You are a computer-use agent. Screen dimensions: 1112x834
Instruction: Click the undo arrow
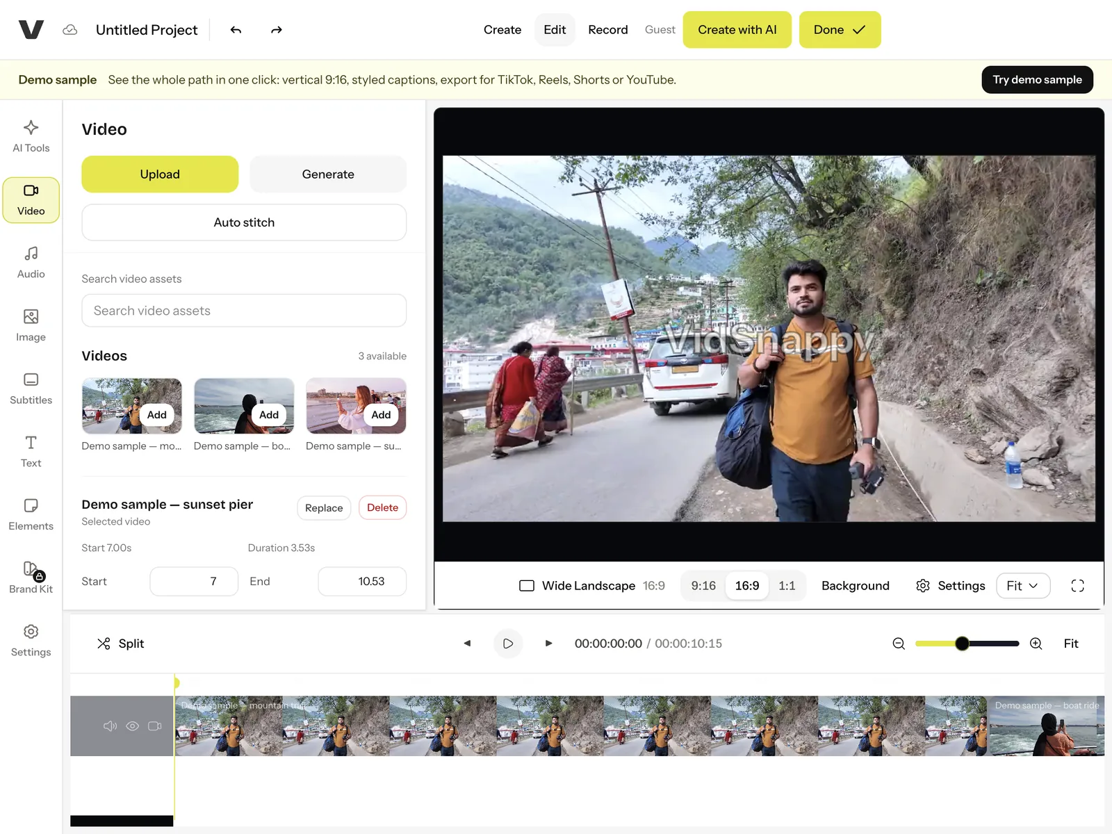point(236,30)
